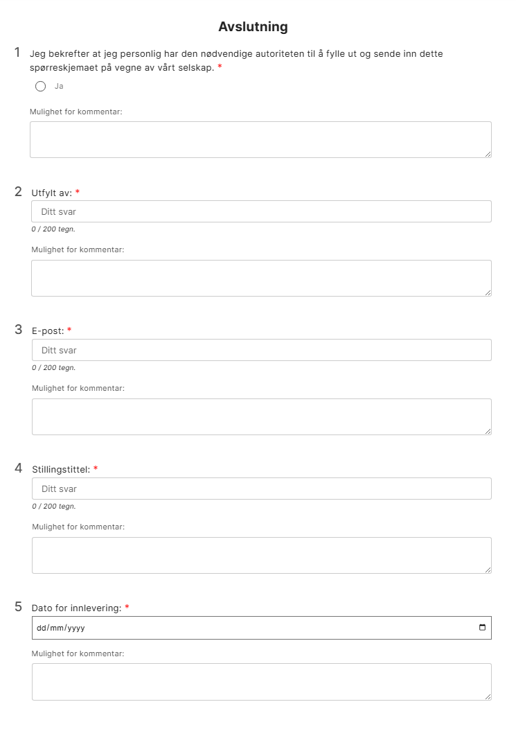Click resize handle of "Stillingstittel" comment box
516x729 pixels.
tap(488, 570)
